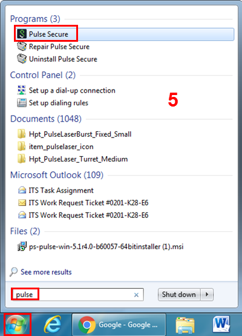This screenshot has height=336, width=242.
Task: Open the Pulse Secure program
Action: (124, 34)
